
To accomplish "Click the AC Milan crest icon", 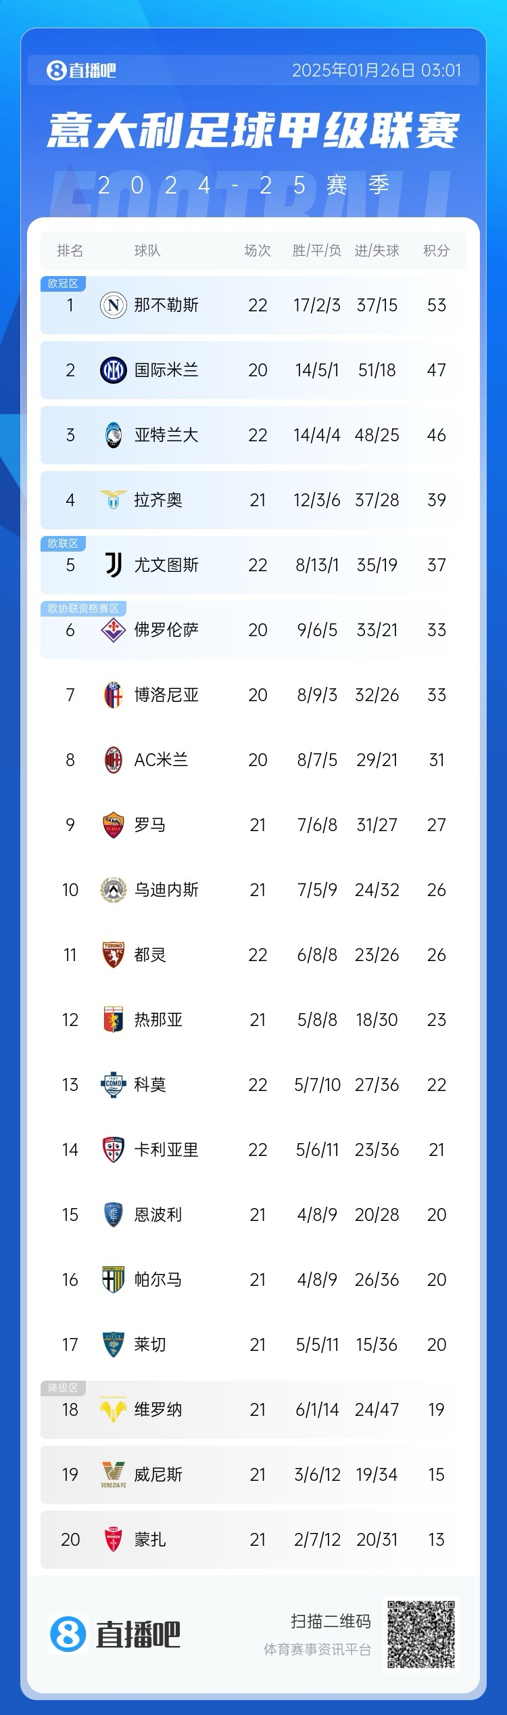I will pyautogui.click(x=113, y=760).
